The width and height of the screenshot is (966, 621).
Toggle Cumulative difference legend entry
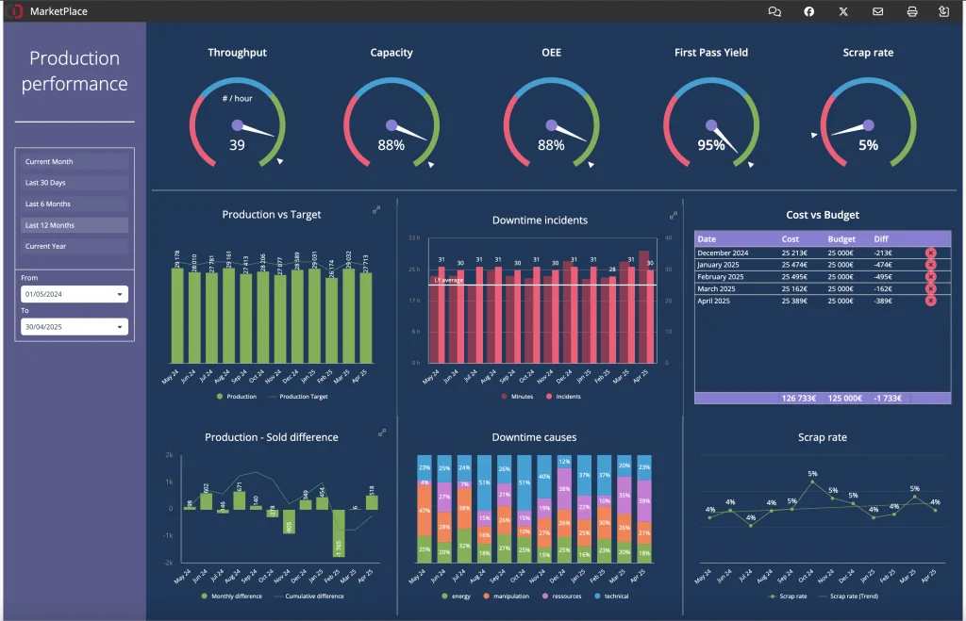point(308,596)
